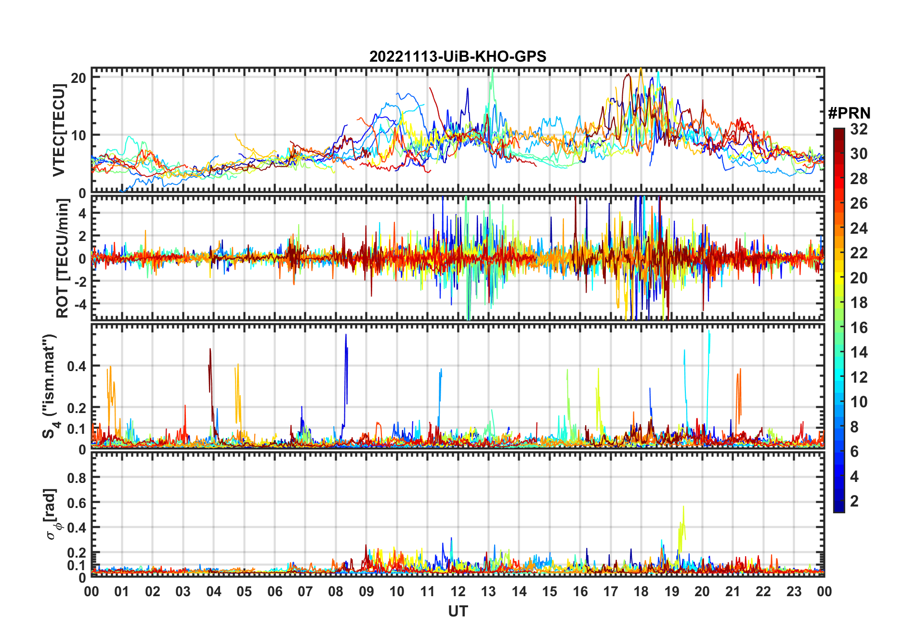Image resolution: width=916 pixels, height=641 pixels.
Task: Click the UT x-axis label
Action: pyautogui.click(x=458, y=611)
